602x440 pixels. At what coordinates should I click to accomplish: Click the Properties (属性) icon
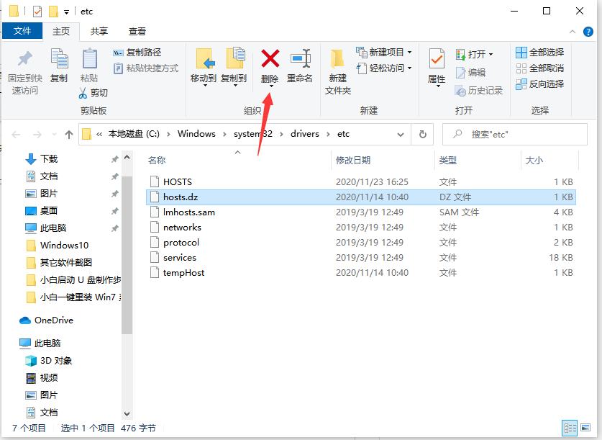[437, 59]
